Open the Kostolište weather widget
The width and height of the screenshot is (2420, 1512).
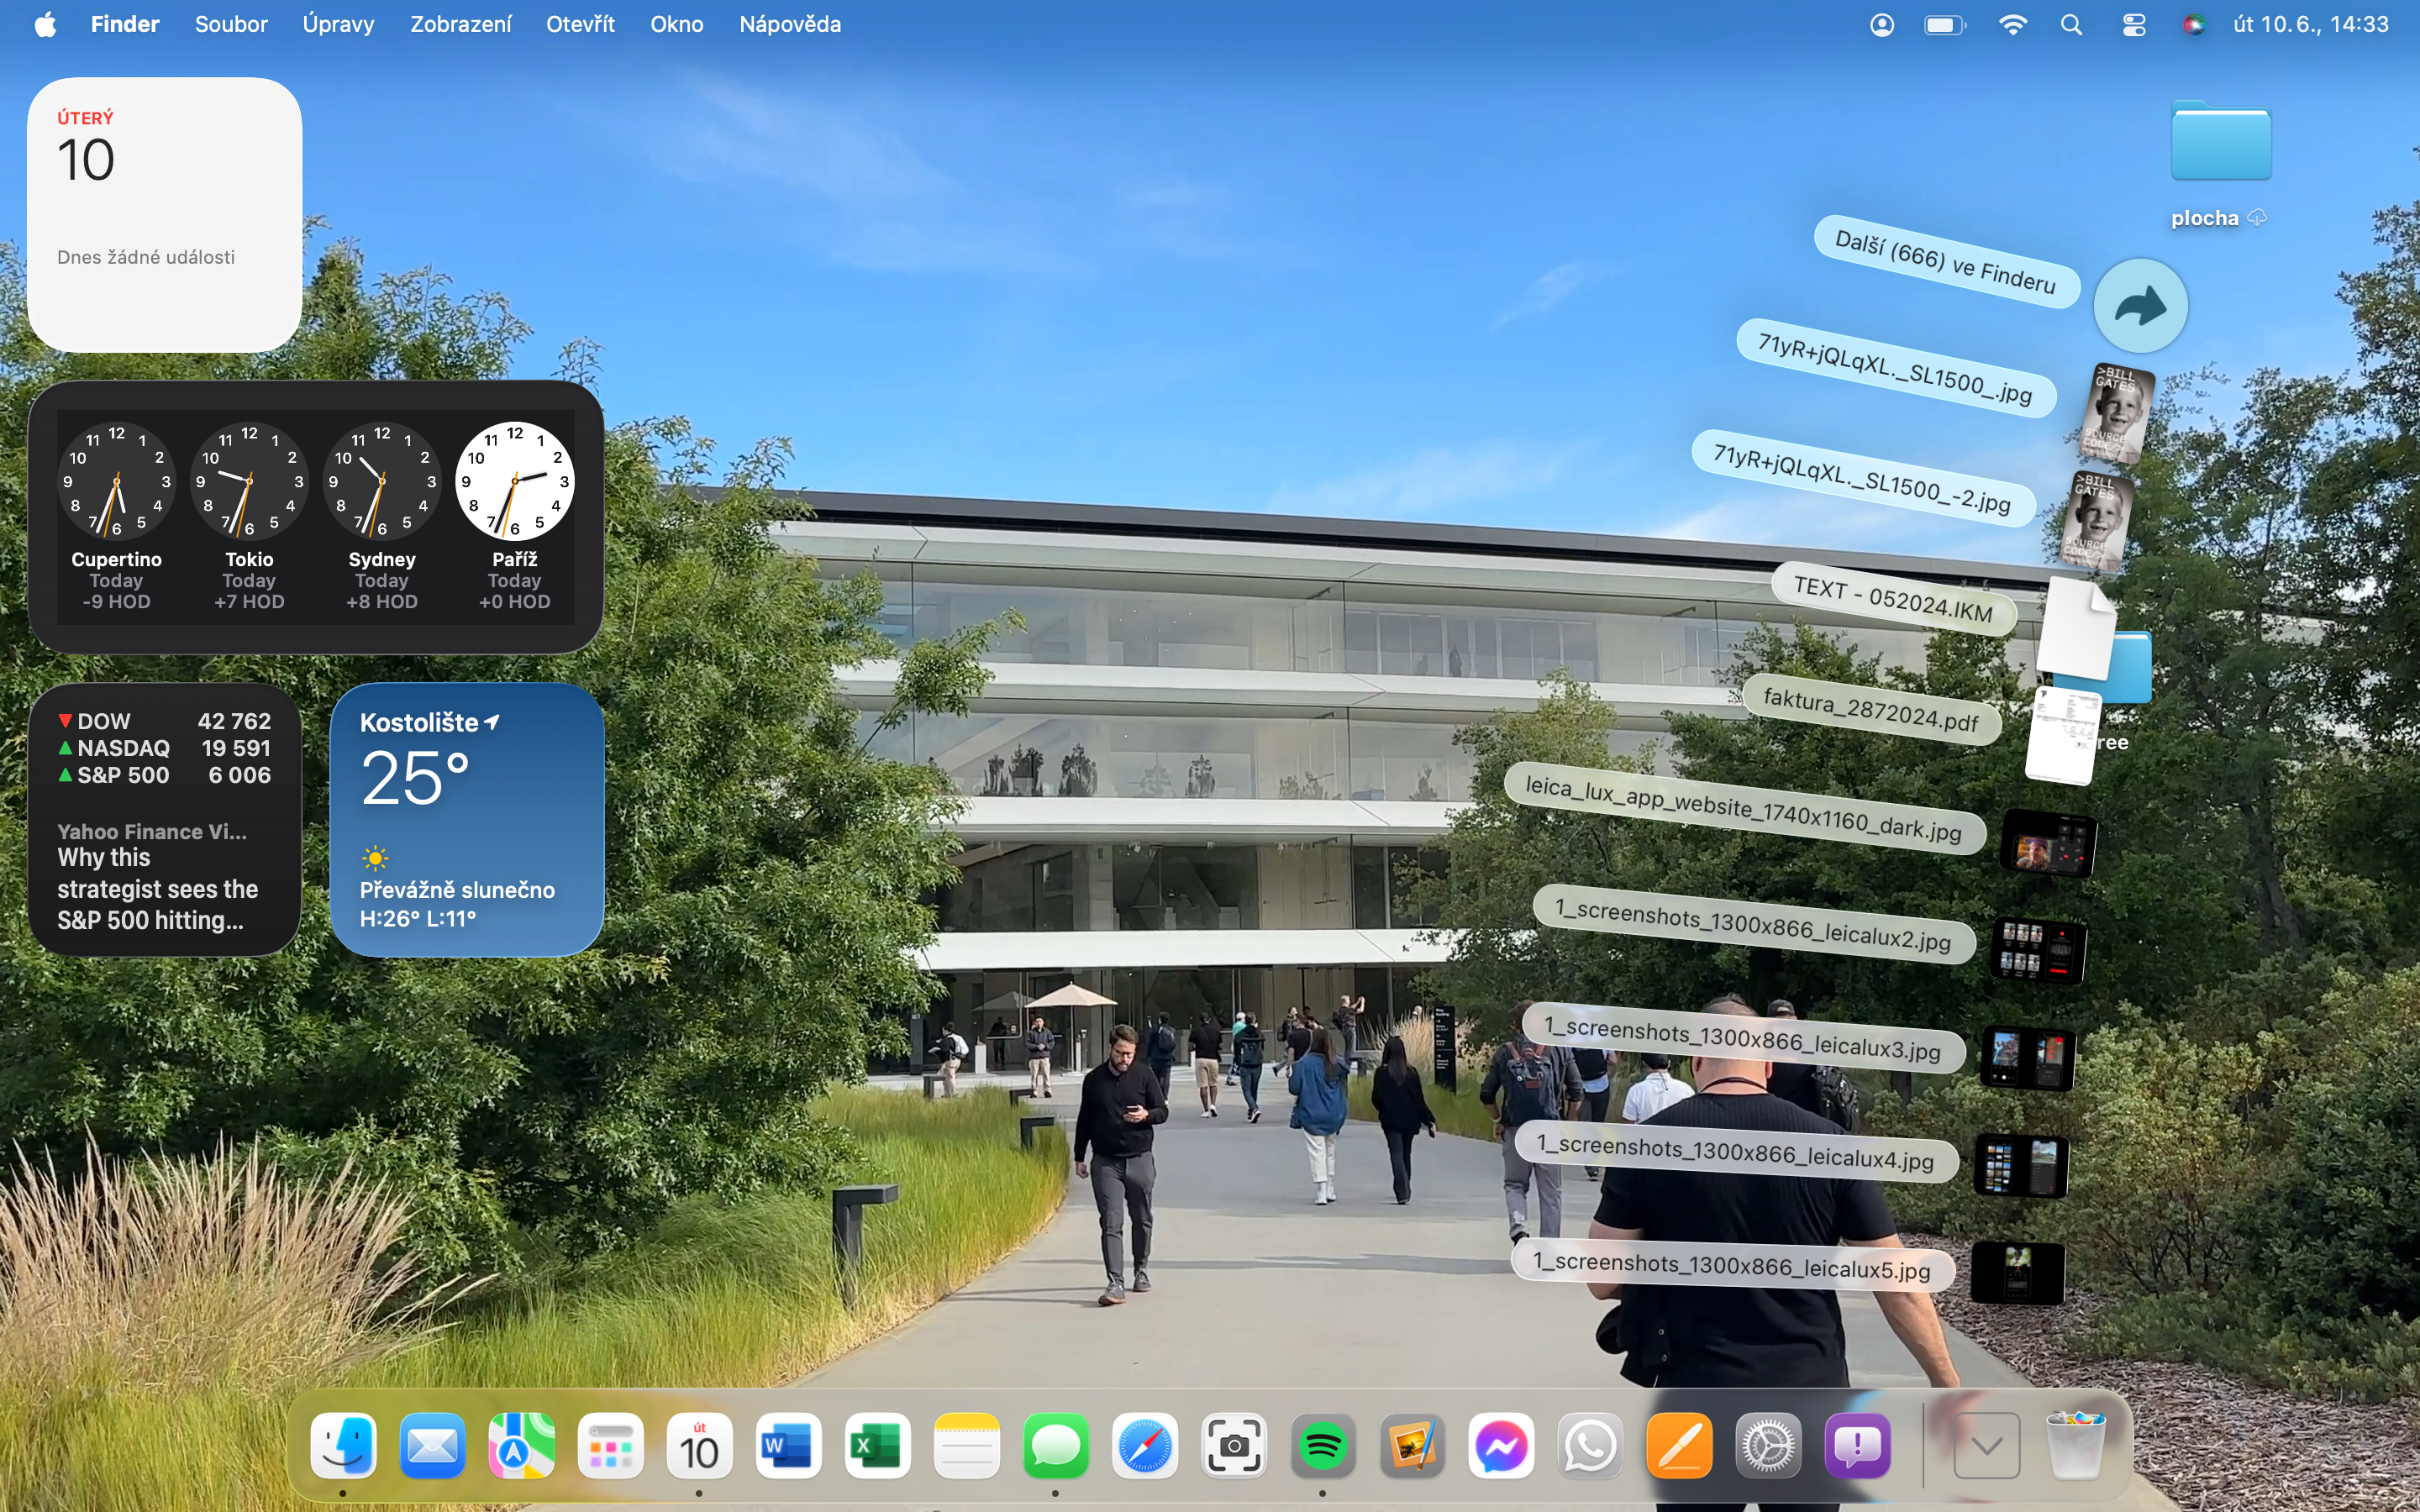pyautogui.click(x=466, y=819)
